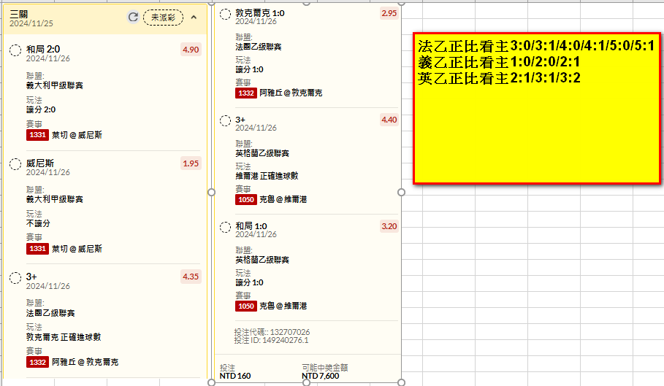Image resolution: width=664 pixels, height=386 pixels.
Task: Select the circle beside 和局 2:0
Action: point(15,50)
